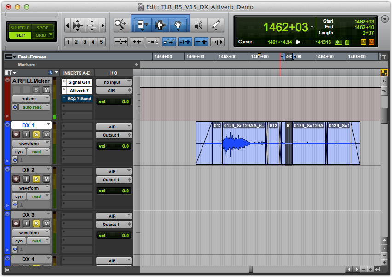
Task: Toggle solo on the DX 2 track
Action: pos(36,179)
